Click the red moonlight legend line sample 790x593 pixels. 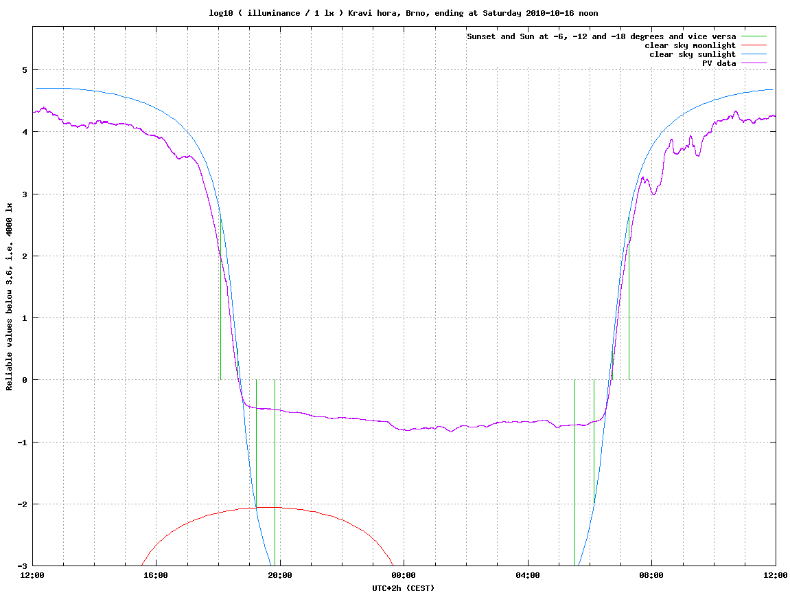(x=754, y=45)
